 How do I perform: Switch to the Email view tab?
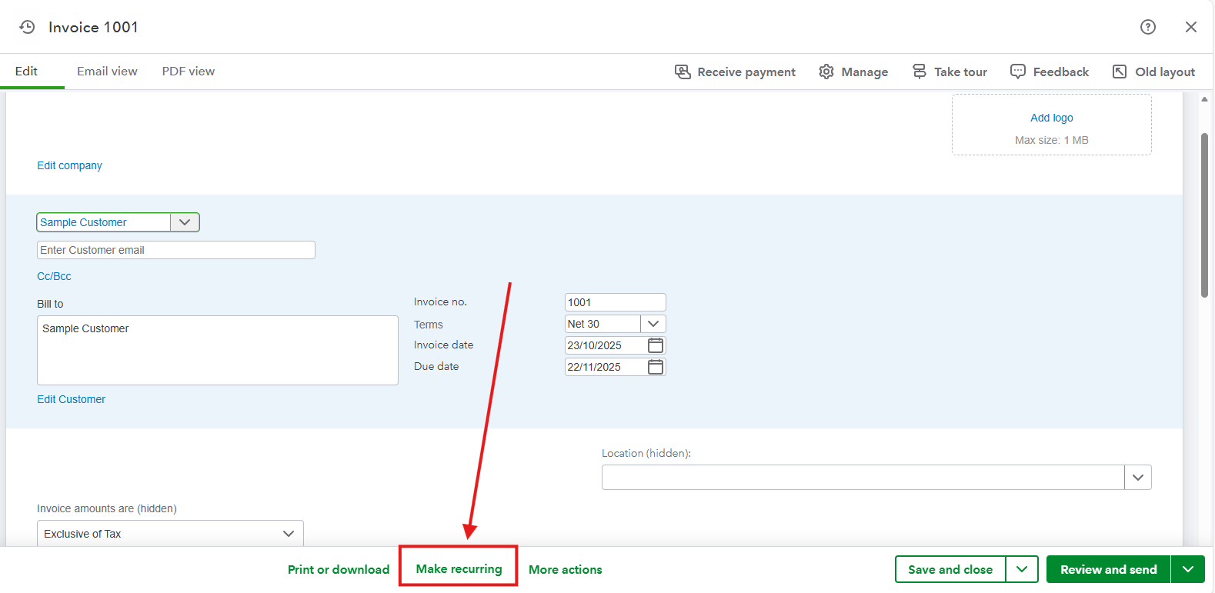[107, 72]
